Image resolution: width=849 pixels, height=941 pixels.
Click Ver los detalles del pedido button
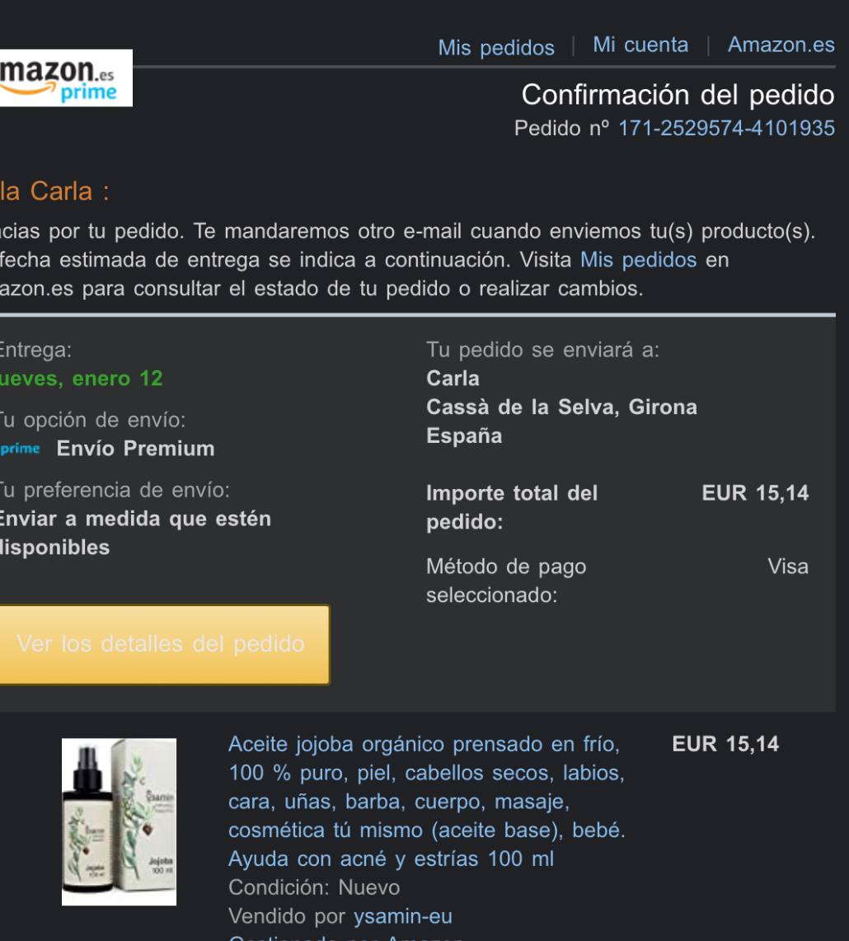(164, 644)
